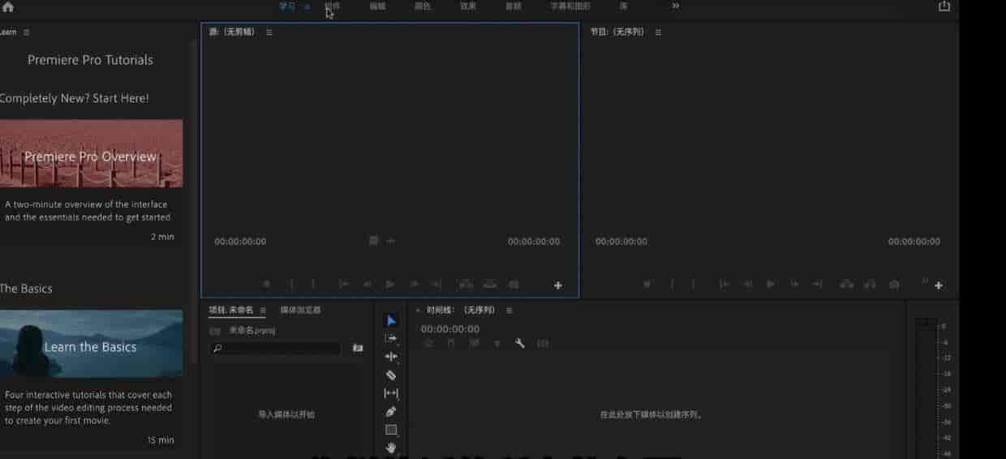Viewport: 1006px width, 459px height.
Task: Select the Pen tool
Action: pyautogui.click(x=391, y=412)
